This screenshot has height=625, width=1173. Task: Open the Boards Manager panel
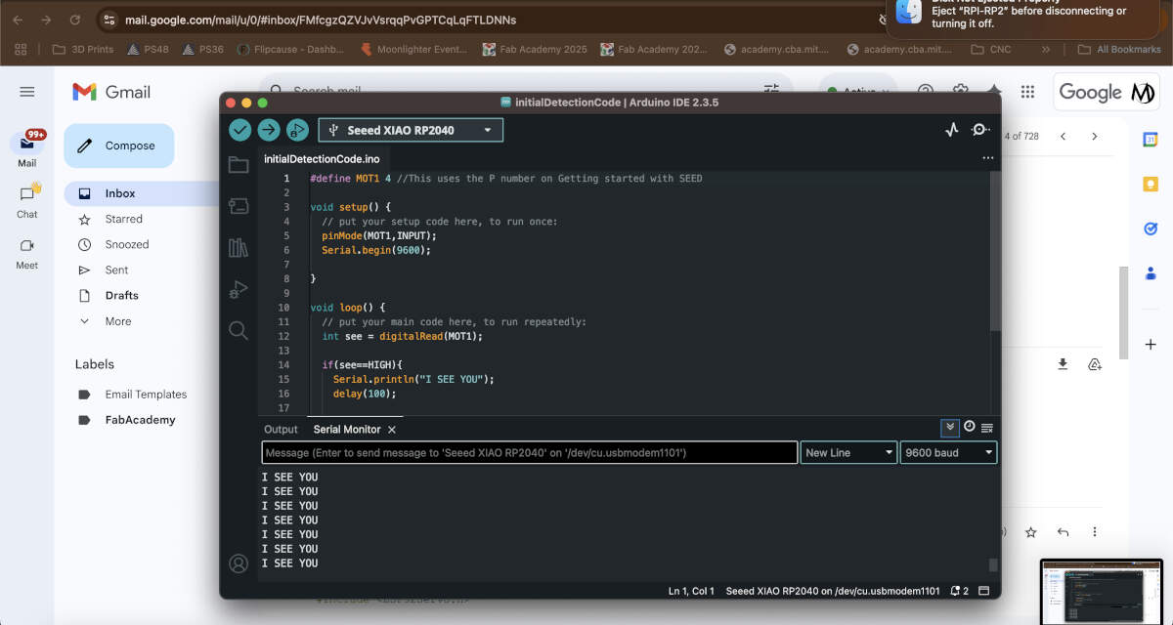(x=239, y=206)
